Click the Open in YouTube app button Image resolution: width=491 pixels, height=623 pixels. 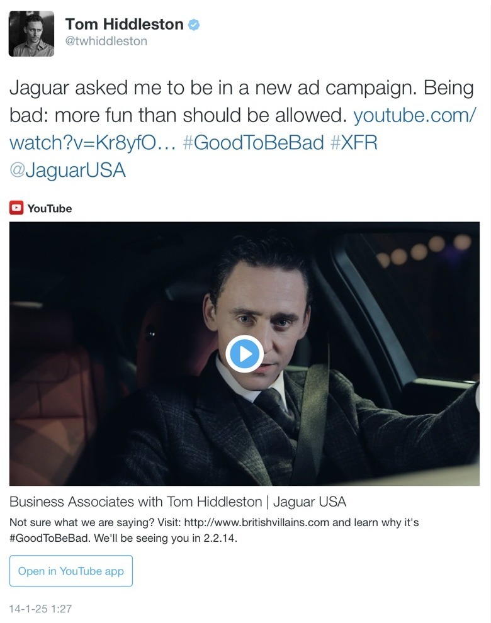click(71, 571)
